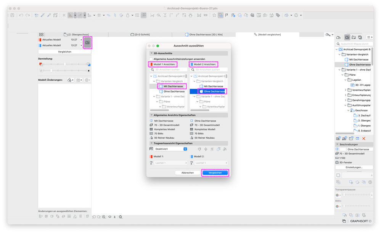Toggle the highlighted trace reference toolbar button
381x233 pixels.
221,15
